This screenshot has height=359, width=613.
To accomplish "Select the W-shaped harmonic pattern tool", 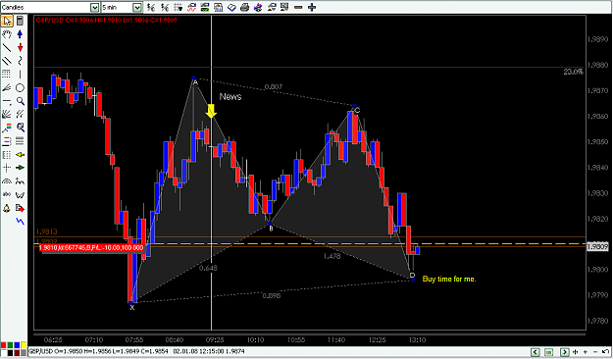I will click(x=20, y=194).
